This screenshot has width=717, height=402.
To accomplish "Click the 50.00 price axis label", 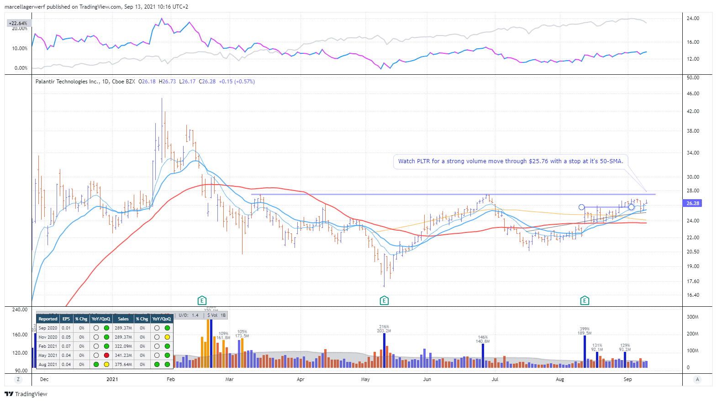I will [693, 77].
